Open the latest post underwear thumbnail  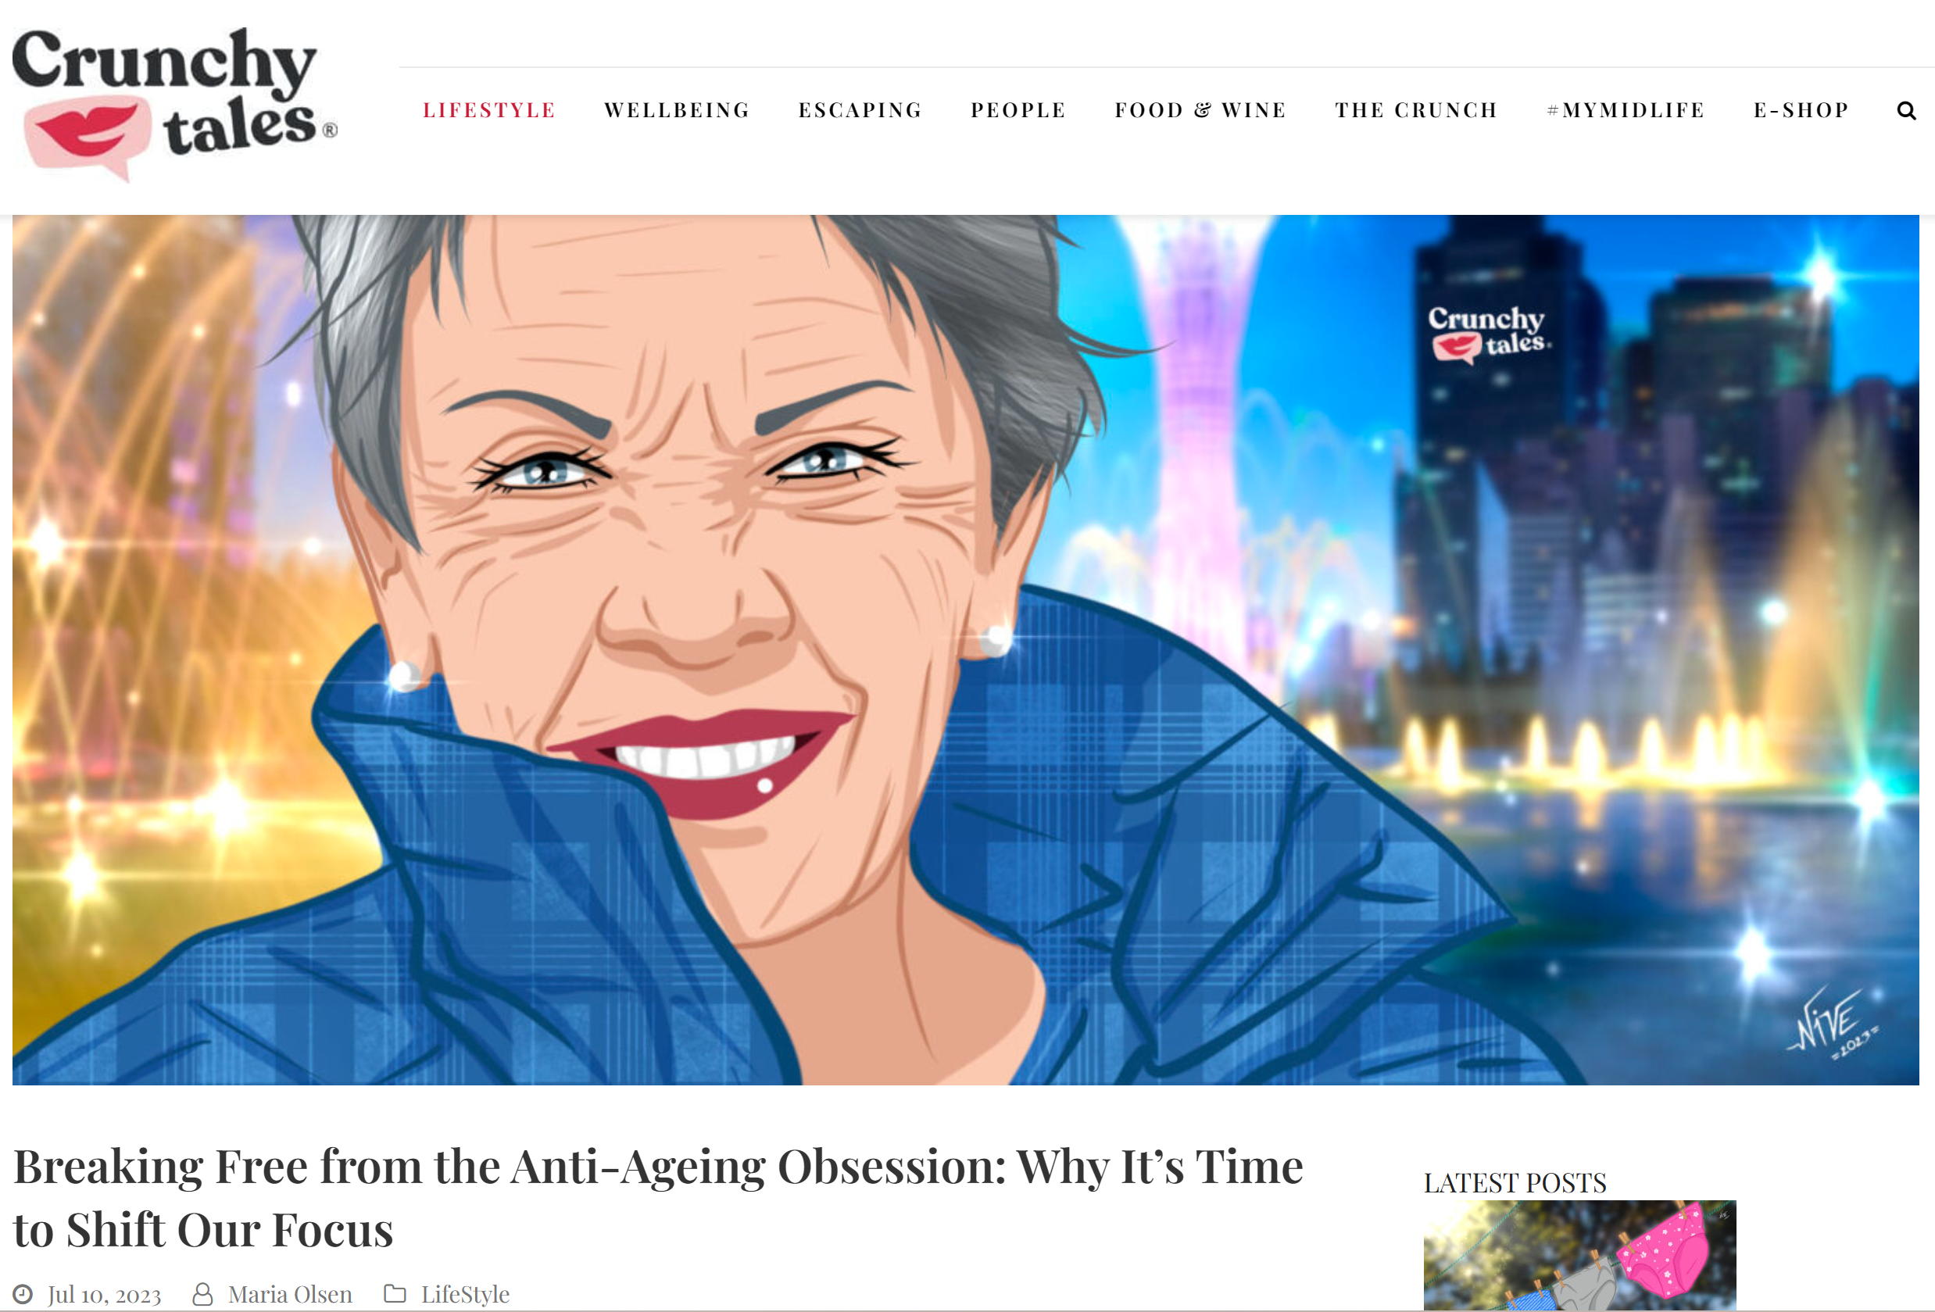(1579, 1256)
